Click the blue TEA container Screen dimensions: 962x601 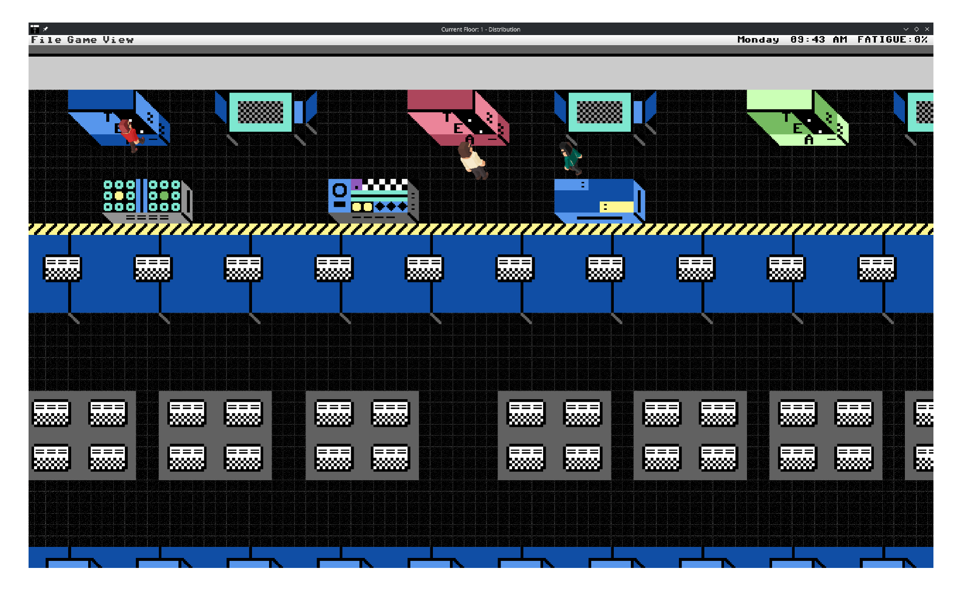pos(119,118)
